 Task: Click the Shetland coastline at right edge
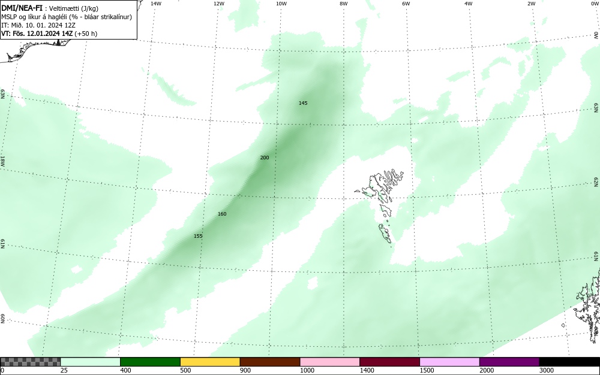[x=588, y=306]
